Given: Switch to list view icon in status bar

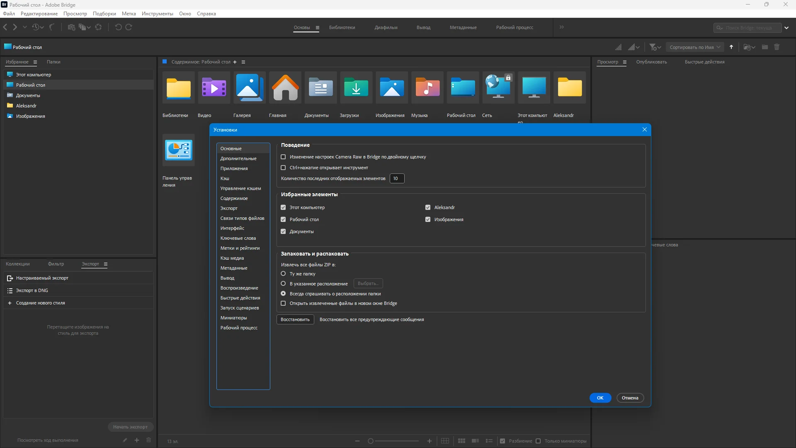Looking at the screenshot, I should pos(489,441).
